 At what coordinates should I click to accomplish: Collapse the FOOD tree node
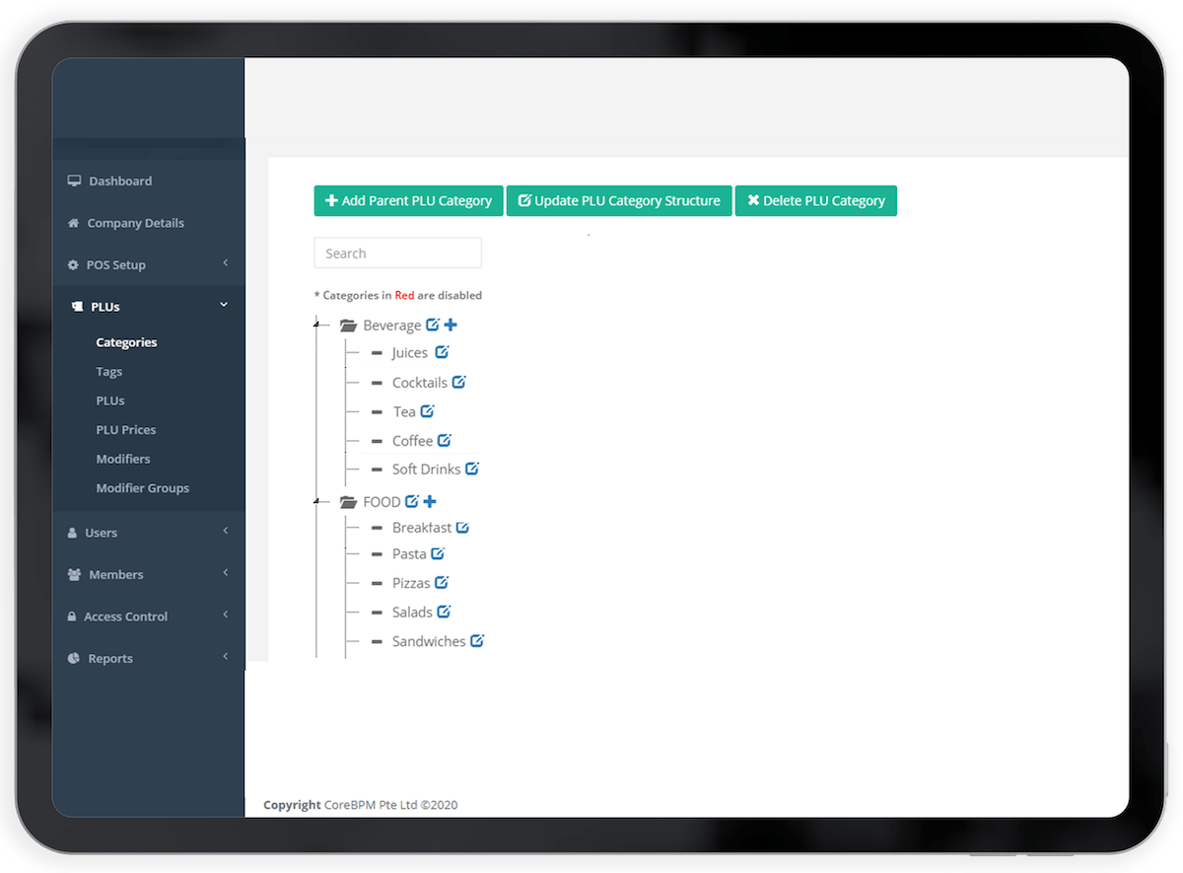click(x=315, y=500)
